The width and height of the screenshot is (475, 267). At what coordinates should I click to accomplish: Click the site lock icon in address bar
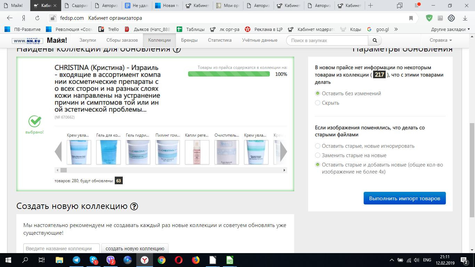click(x=53, y=18)
